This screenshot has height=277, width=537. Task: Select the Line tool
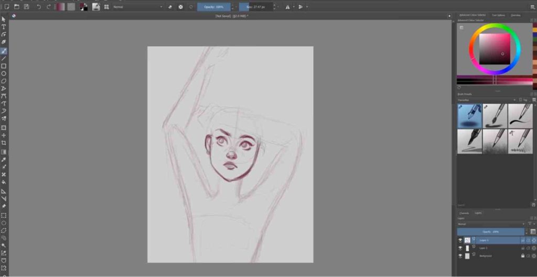tap(4, 58)
